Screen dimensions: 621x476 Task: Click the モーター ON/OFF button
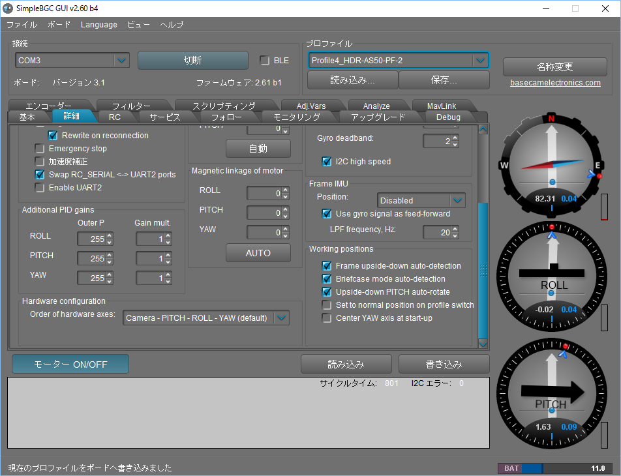70,364
